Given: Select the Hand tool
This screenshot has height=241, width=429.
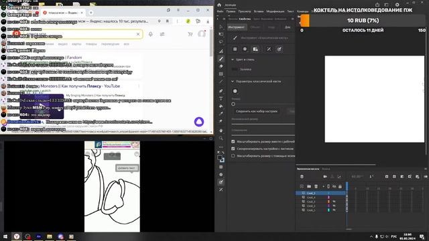Looking at the screenshot, I should pyautogui.click(x=221, y=131).
